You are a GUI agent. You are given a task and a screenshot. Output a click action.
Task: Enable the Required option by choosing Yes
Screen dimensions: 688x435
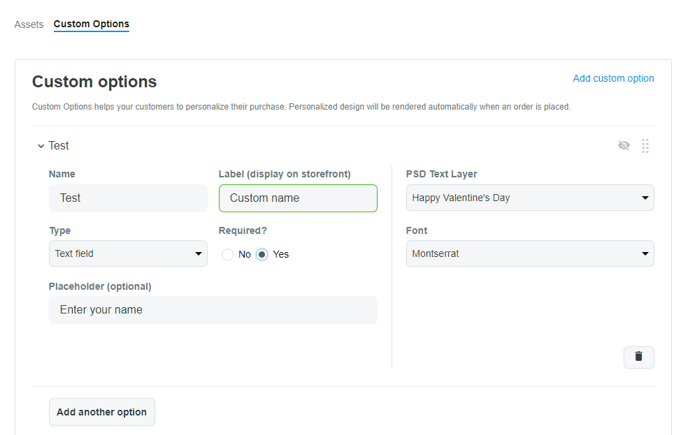pos(261,254)
